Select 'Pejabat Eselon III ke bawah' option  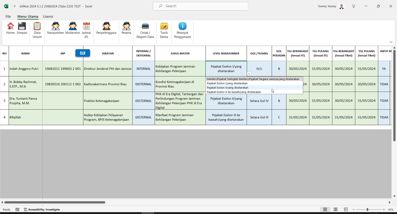(234, 92)
